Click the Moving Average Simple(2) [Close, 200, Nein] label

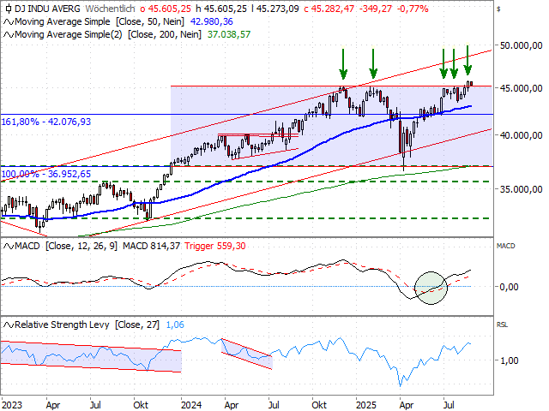[x=108, y=34]
